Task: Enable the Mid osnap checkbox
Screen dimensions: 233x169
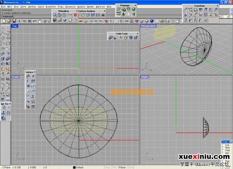Action: pyautogui.click(x=223, y=153)
